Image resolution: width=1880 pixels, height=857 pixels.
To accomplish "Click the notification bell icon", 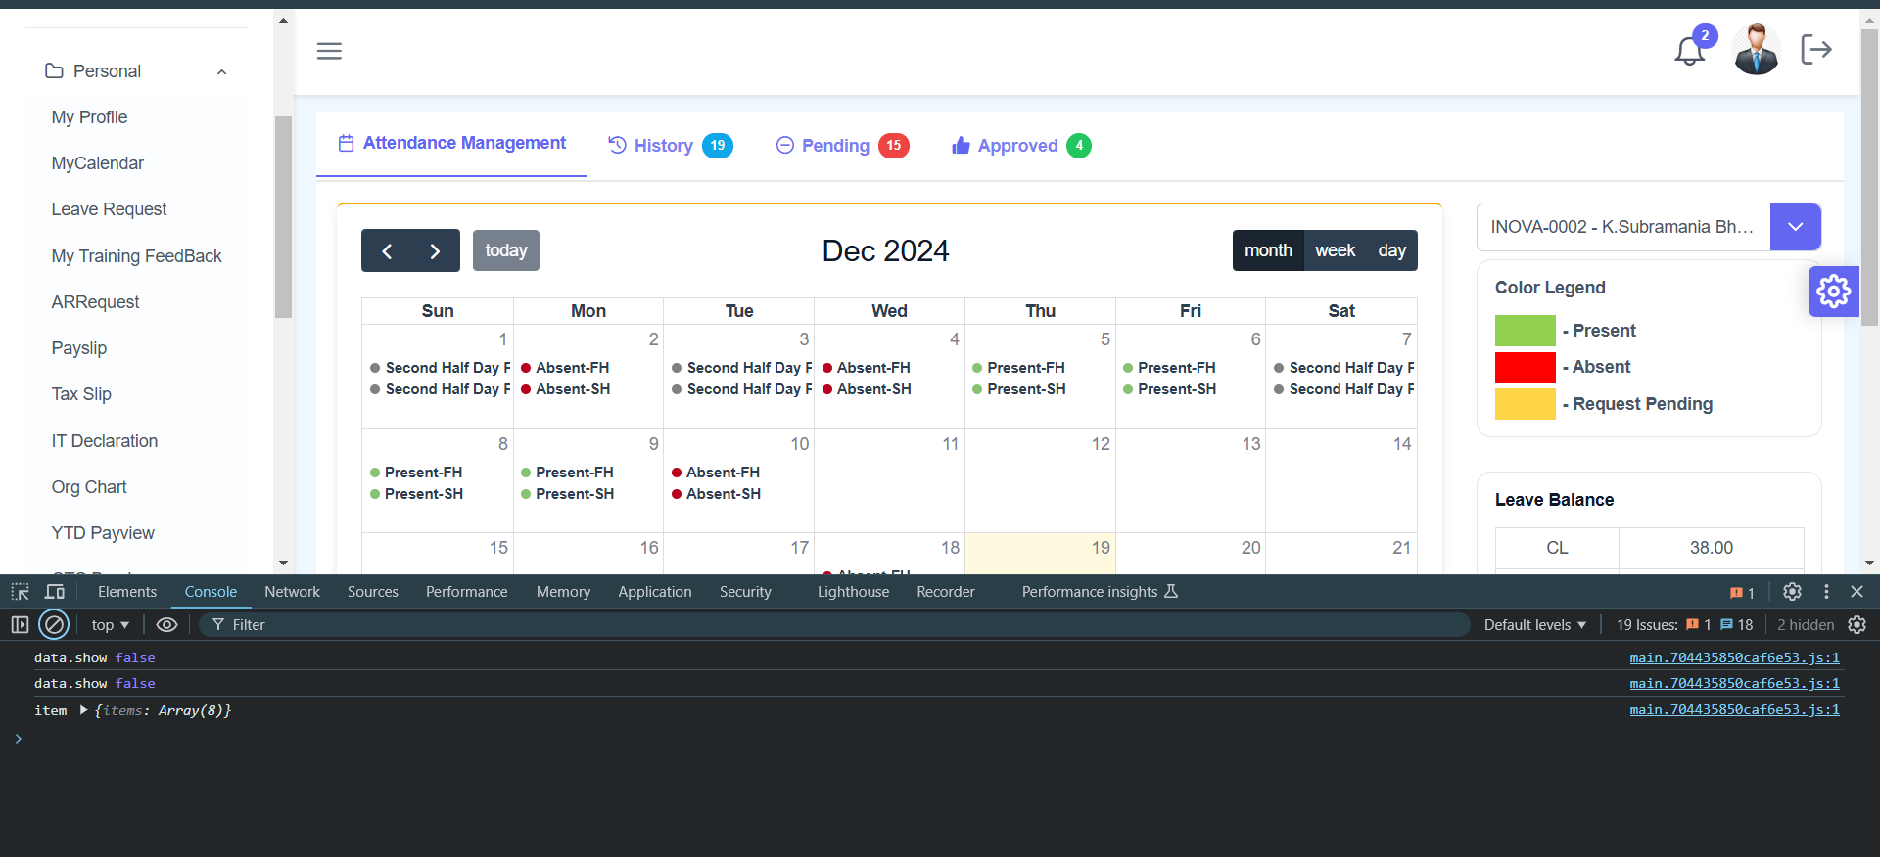I will pyautogui.click(x=1689, y=51).
